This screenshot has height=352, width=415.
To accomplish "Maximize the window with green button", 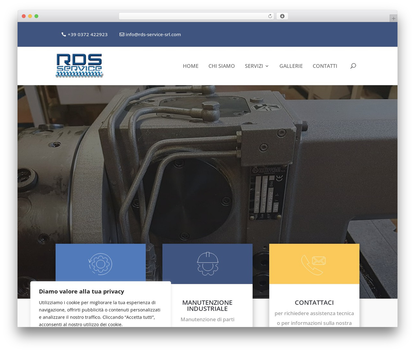I will coord(36,16).
